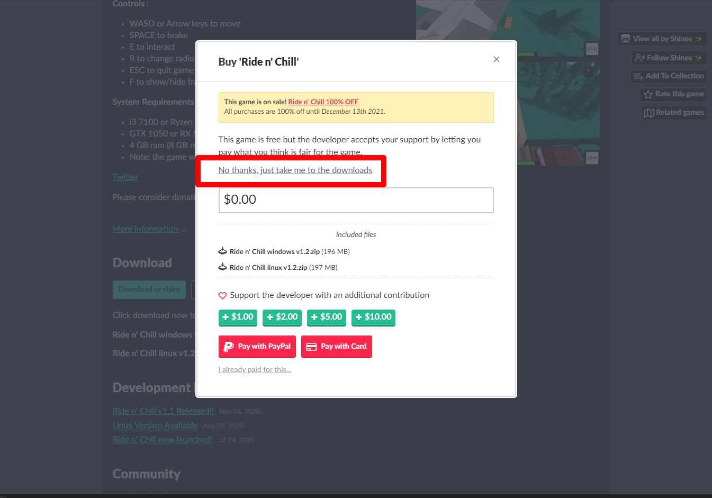Click download icon beside linux v1.2.zip
The width and height of the screenshot is (712, 498).
[x=223, y=267]
